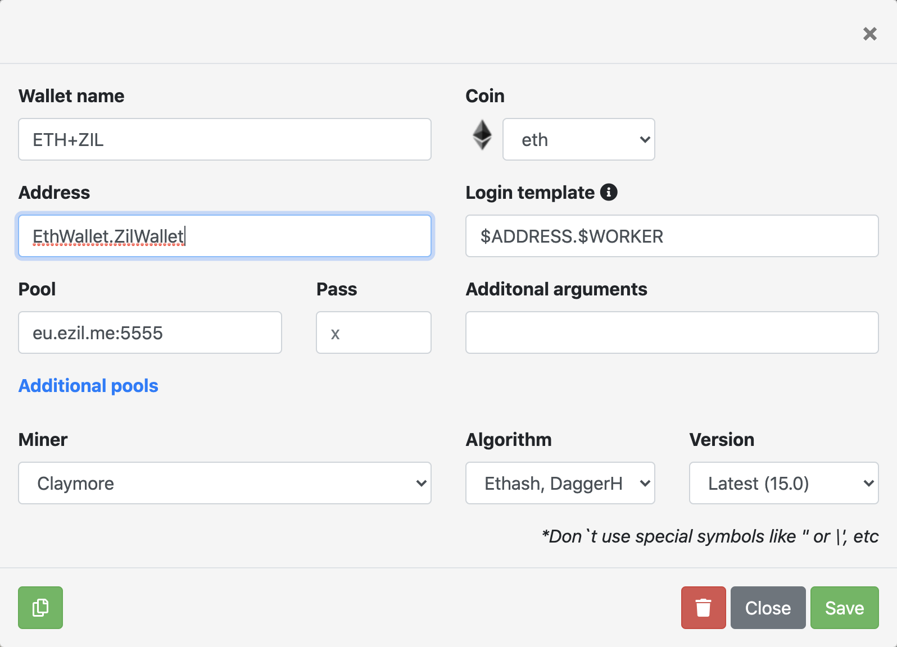The width and height of the screenshot is (897, 647).
Task: Click the red trash delete button
Action: point(703,607)
